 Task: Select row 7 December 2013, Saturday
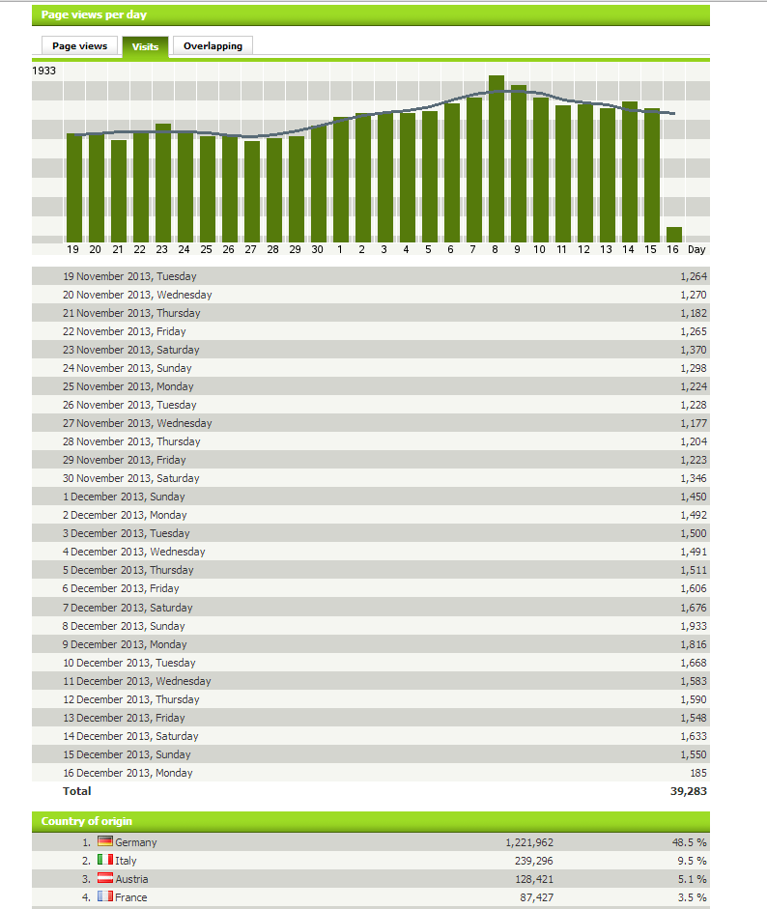coord(370,608)
